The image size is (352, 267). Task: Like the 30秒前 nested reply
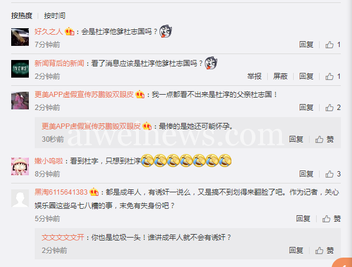(x=324, y=139)
